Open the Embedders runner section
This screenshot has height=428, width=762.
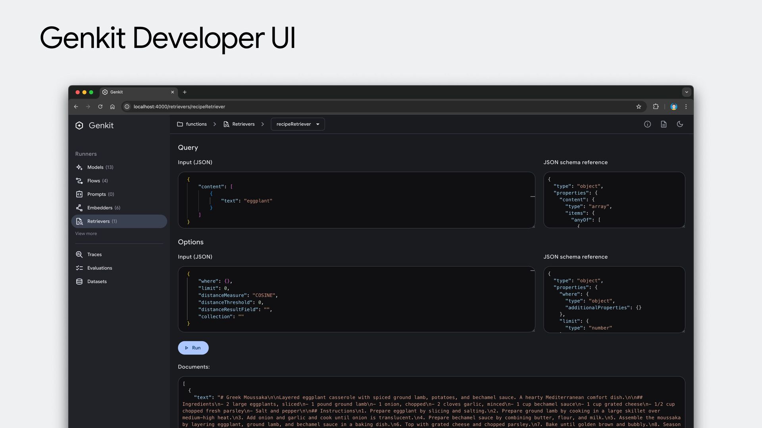(x=100, y=208)
